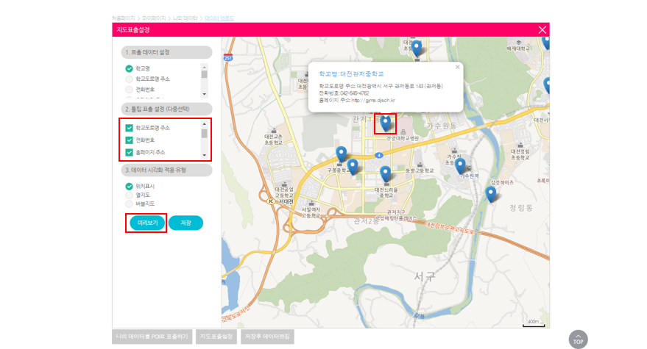Click the tooltip list scrollbar thumb

point(204,134)
